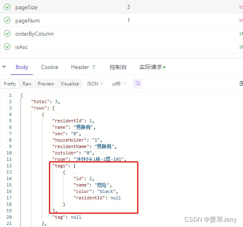Screen dimensions: 243x227
Task: Click the pageNum value 1 field
Action: tap(128, 20)
